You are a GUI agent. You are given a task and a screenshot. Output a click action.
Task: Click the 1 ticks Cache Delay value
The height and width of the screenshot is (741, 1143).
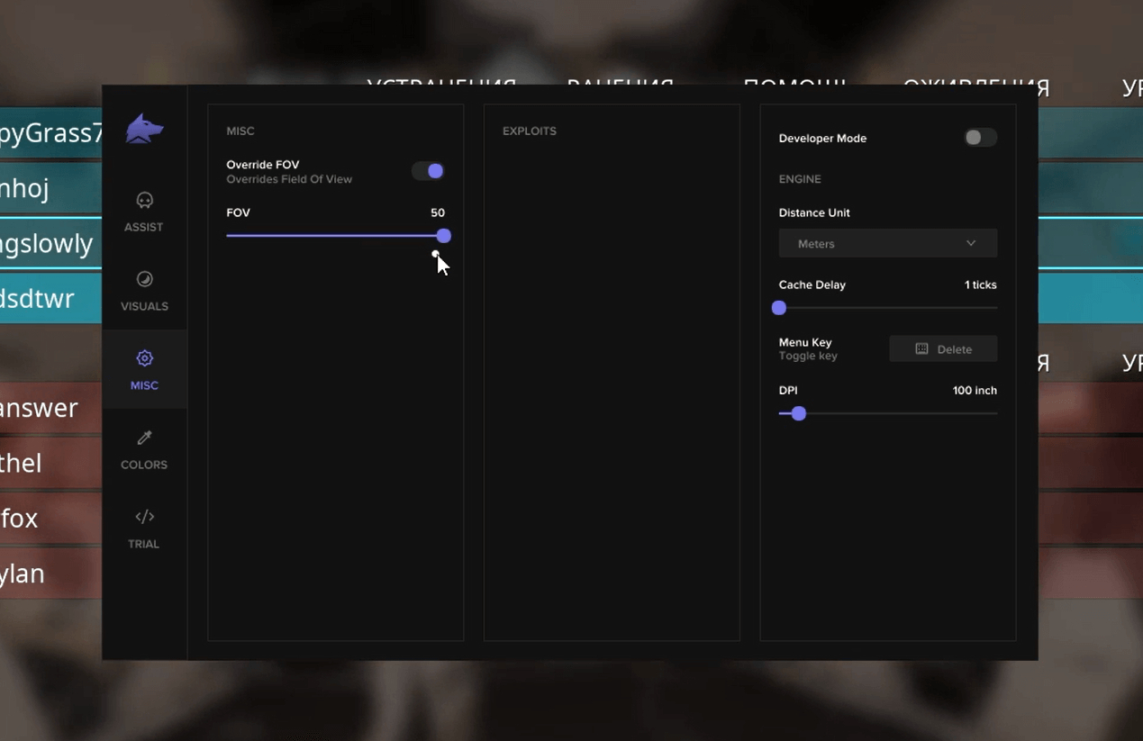tap(981, 285)
